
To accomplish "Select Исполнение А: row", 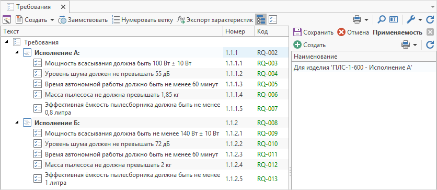I will [x=144, y=52].
